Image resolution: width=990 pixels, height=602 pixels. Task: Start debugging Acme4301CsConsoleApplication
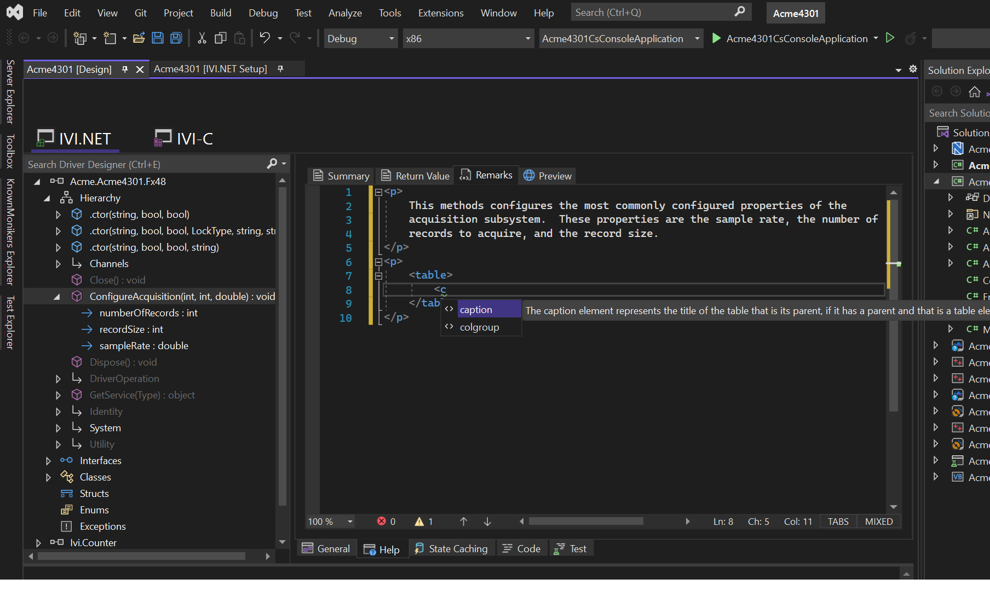pos(716,38)
